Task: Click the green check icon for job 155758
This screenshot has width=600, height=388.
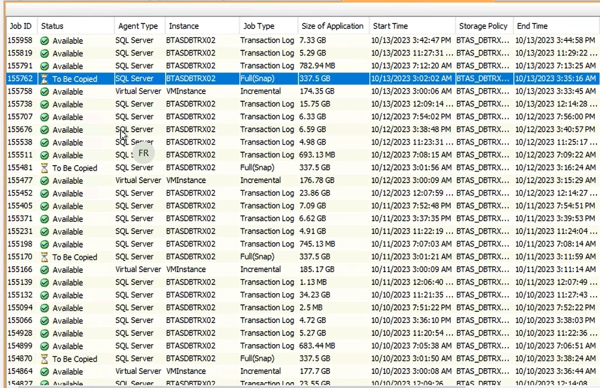Action: click(44, 92)
